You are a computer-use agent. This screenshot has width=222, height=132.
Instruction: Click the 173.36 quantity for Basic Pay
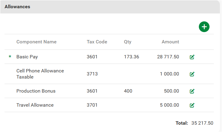click(x=132, y=57)
